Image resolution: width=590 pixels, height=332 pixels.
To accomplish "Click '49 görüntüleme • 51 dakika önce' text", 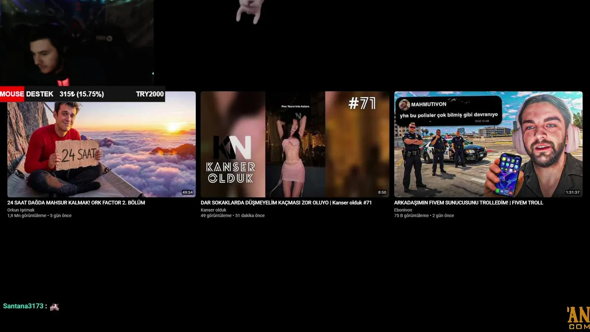I will click(232, 215).
